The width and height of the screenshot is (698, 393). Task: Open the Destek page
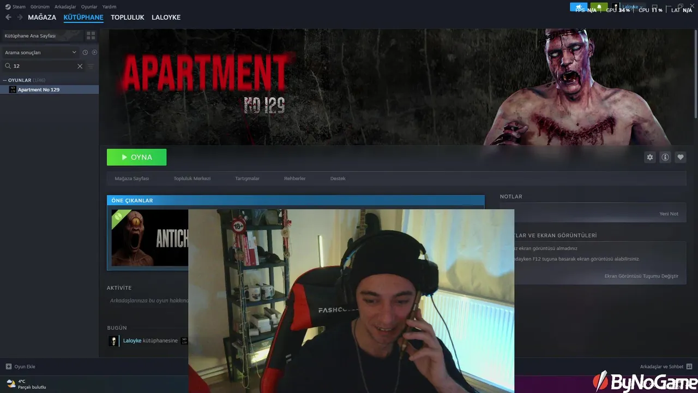click(338, 178)
